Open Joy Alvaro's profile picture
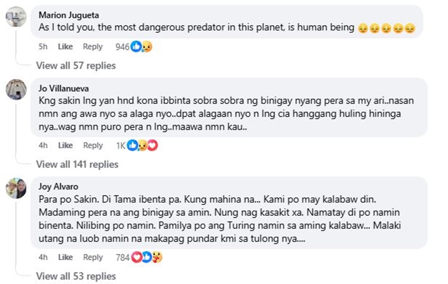Screen dimensions: 448x284 (x=15, y=188)
